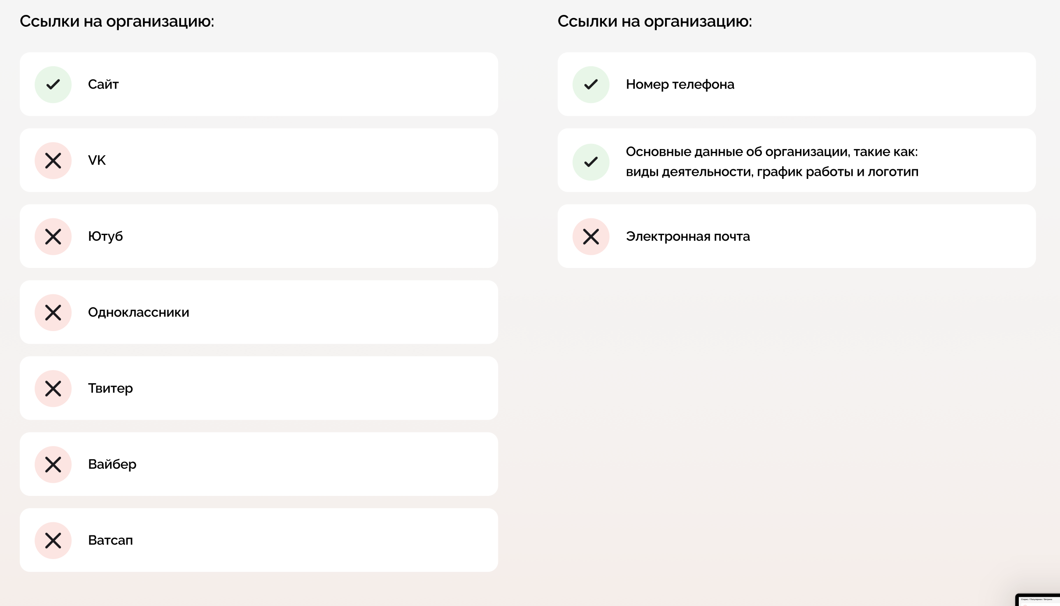Click the red cross icon beside Твитер
Image resolution: width=1060 pixels, height=606 pixels.
[x=53, y=389]
